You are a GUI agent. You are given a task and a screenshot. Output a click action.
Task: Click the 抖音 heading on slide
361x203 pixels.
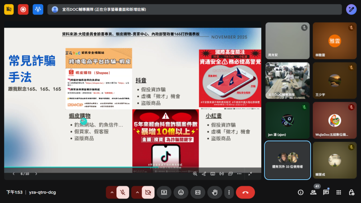(x=141, y=80)
